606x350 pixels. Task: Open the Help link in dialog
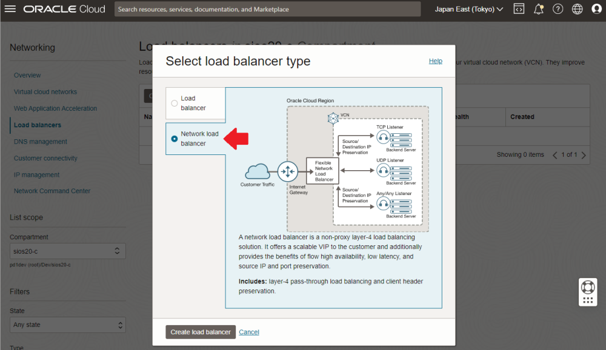435,61
